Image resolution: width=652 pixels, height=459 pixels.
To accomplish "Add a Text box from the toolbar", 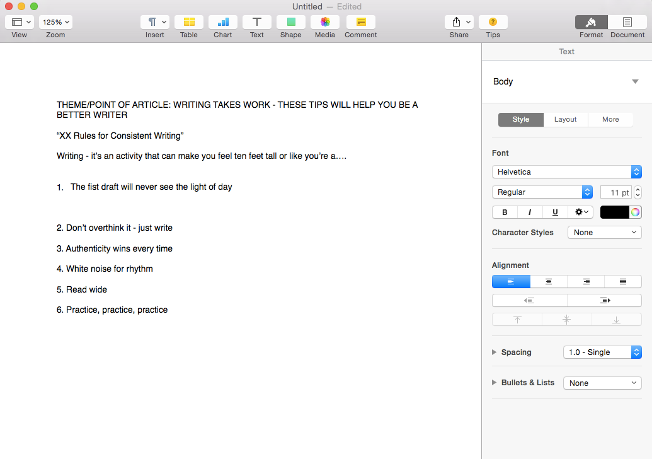I will tap(257, 22).
